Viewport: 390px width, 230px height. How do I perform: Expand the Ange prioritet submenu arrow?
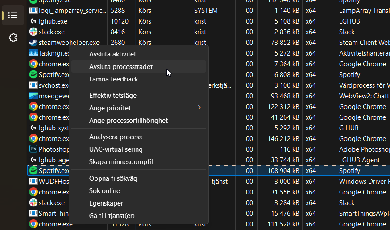click(199, 108)
